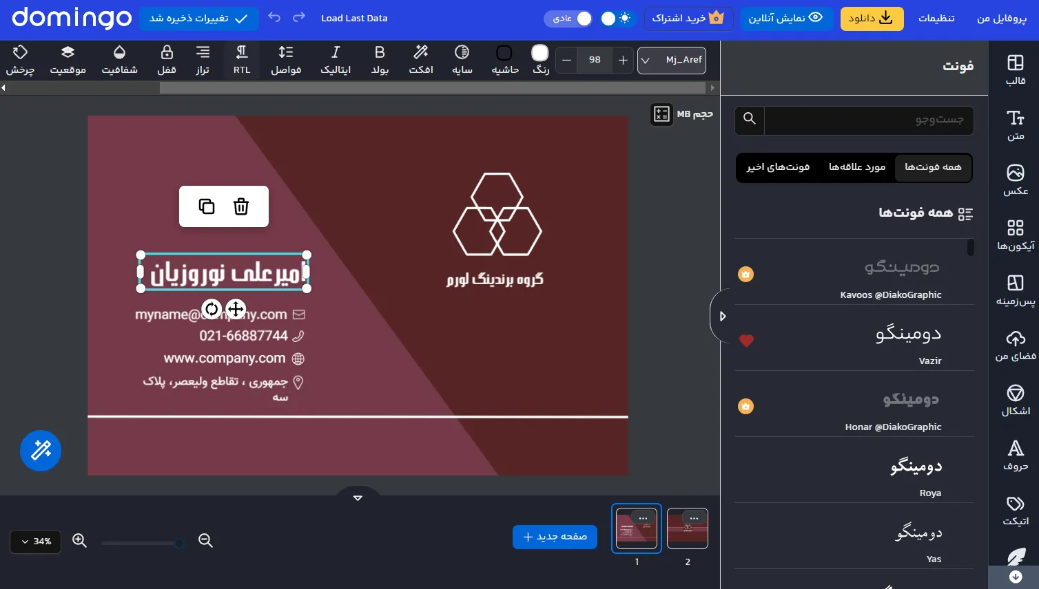
Task: Open the 34% zoom dropdown
Action: [36, 542]
